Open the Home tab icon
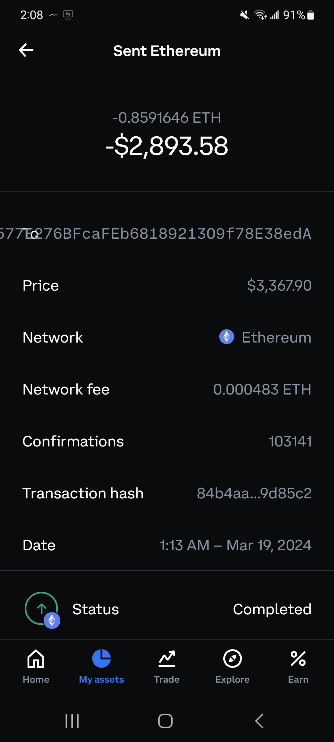This screenshot has width=334, height=742. click(x=36, y=659)
